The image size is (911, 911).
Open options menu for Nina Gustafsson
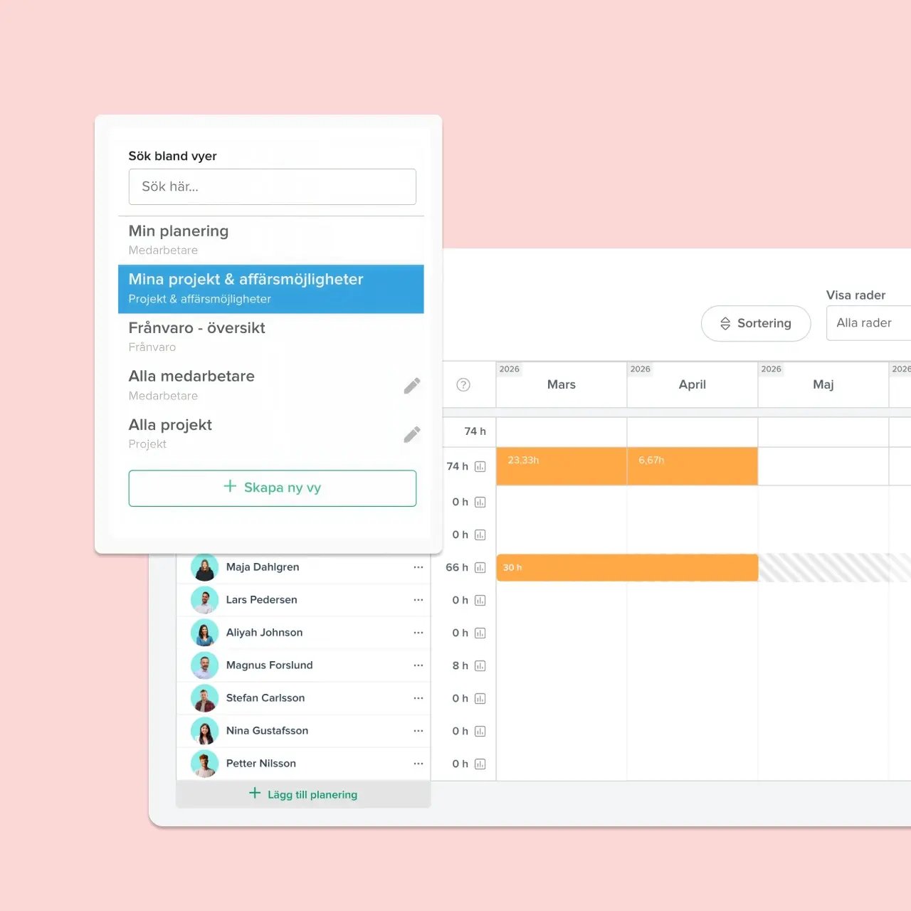click(418, 731)
